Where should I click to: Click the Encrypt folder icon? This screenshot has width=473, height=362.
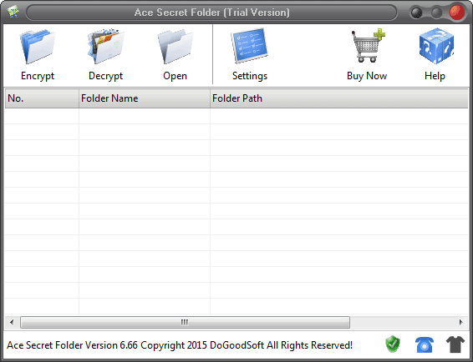click(38, 46)
